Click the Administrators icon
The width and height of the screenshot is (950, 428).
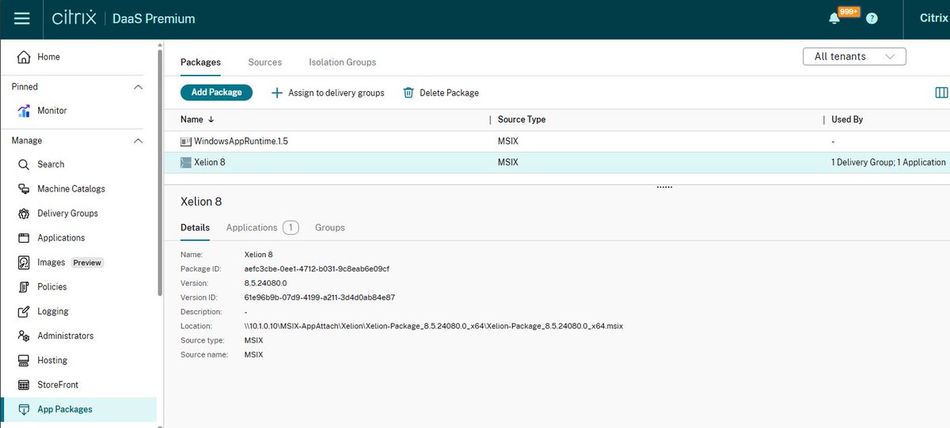point(23,336)
